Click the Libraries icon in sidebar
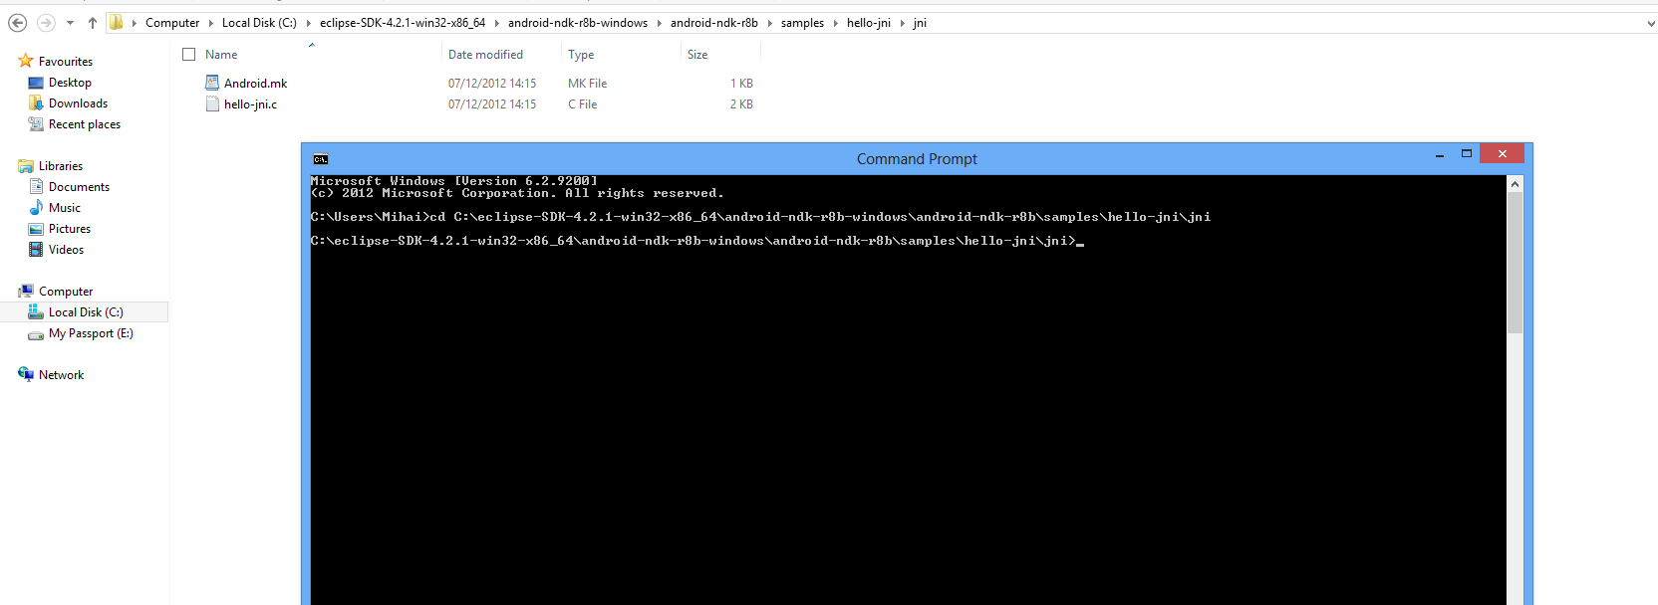Screen dimensions: 1658x605 (26, 166)
